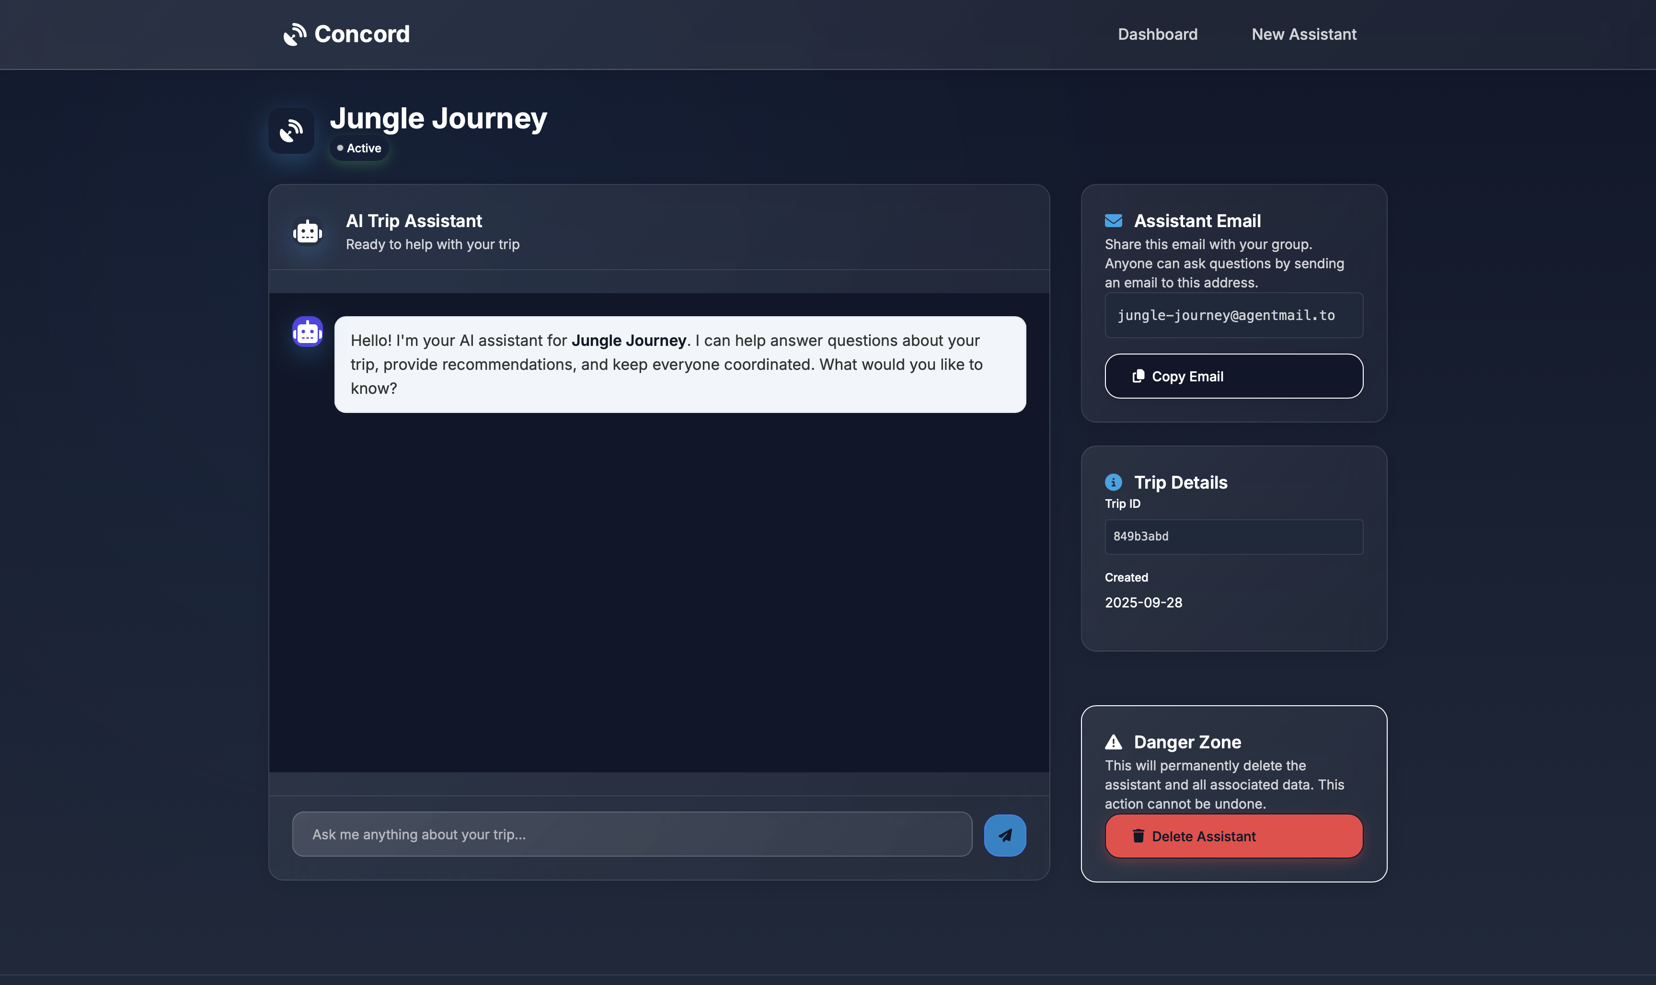Click the envelope icon by Assistant Email
Viewport: 1656px width, 985px height.
(1113, 220)
